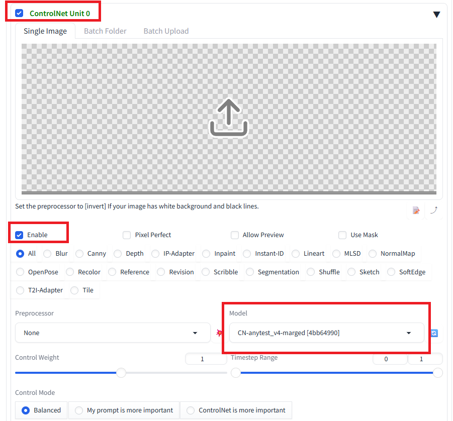Toggle the ControlNet Unit 0 checkbox

pos(19,13)
